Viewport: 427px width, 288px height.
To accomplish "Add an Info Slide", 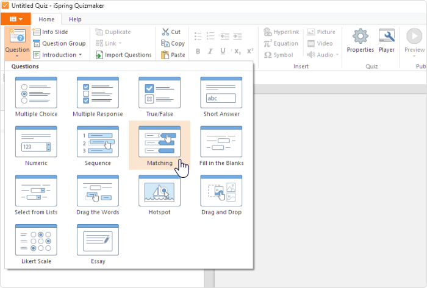I will point(51,32).
